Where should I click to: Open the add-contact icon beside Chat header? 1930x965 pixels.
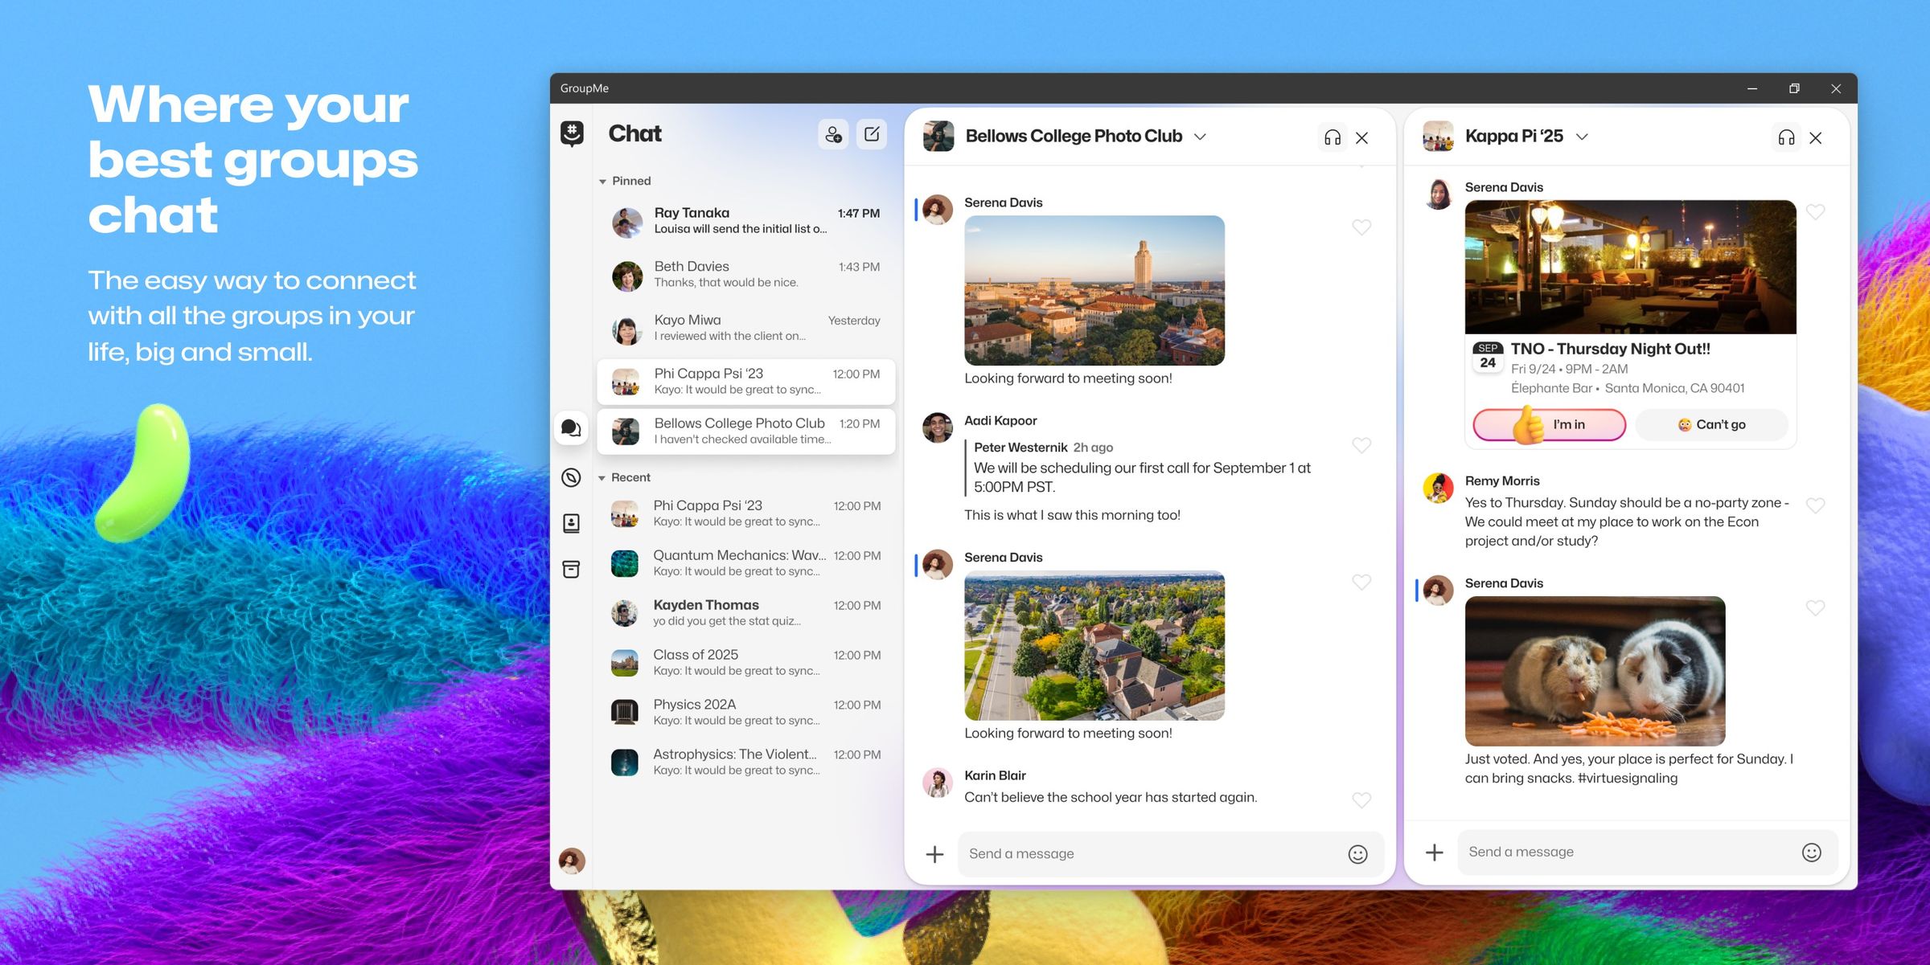tap(833, 135)
